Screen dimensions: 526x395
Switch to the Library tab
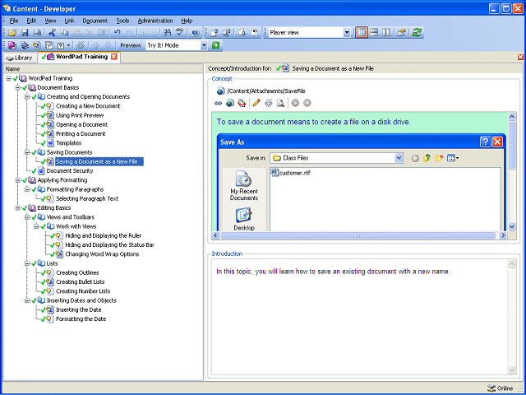pyautogui.click(x=20, y=58)
